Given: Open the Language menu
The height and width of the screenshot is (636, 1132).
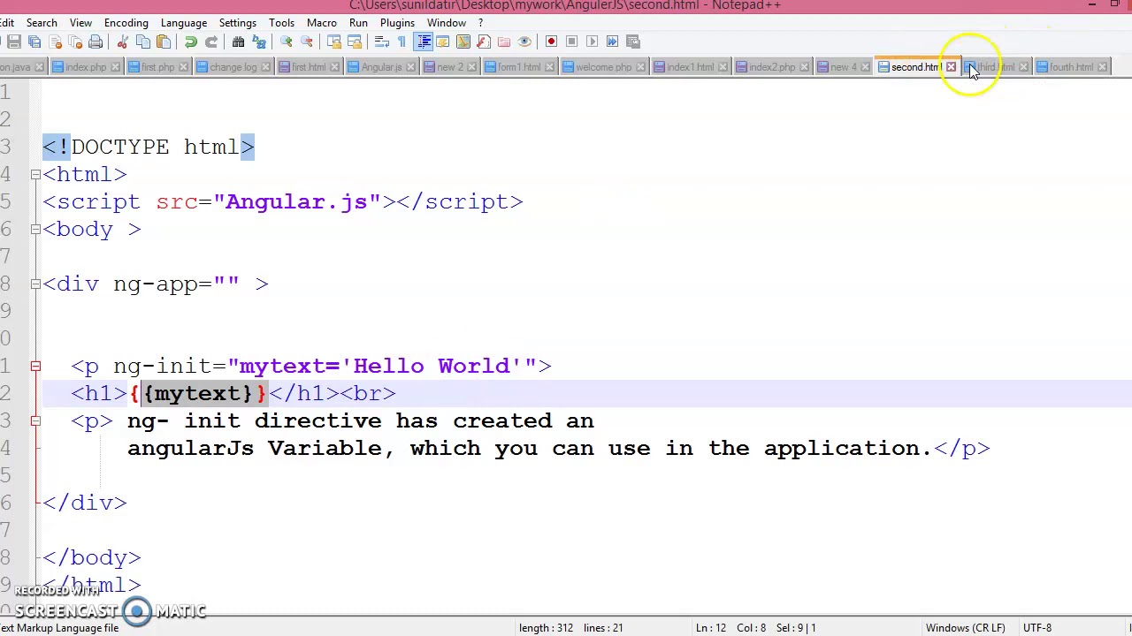Looking at the screenshot, I should coord(184,23).
